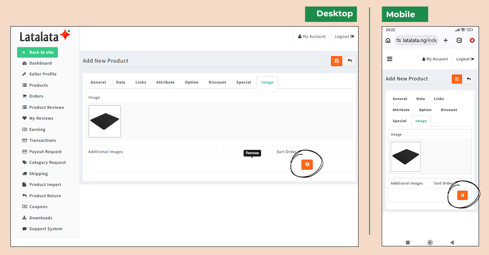Click mobile orange add image plus button
This screenshot has width=489, height=255.
[x=462, y=195]
